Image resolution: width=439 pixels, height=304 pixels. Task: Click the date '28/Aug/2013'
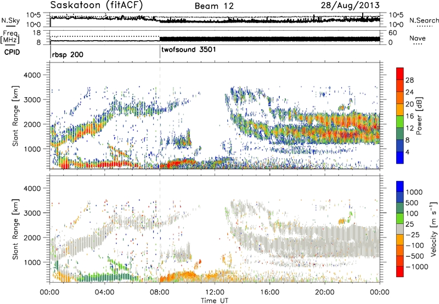click(350, 5)
